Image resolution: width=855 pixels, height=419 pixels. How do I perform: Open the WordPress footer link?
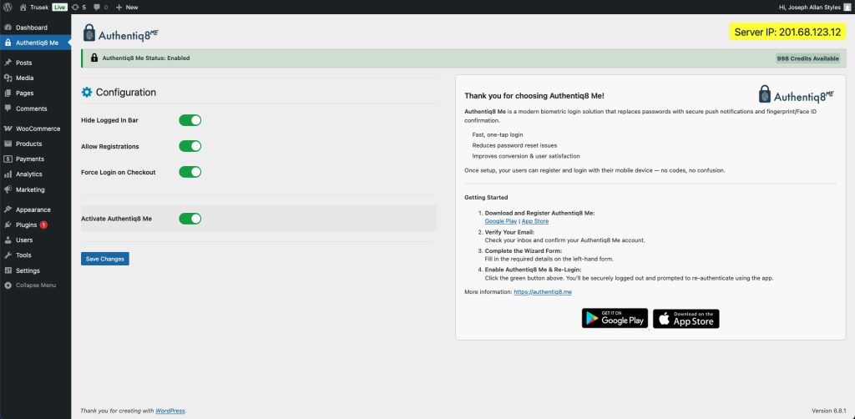(x=170, y=411)
